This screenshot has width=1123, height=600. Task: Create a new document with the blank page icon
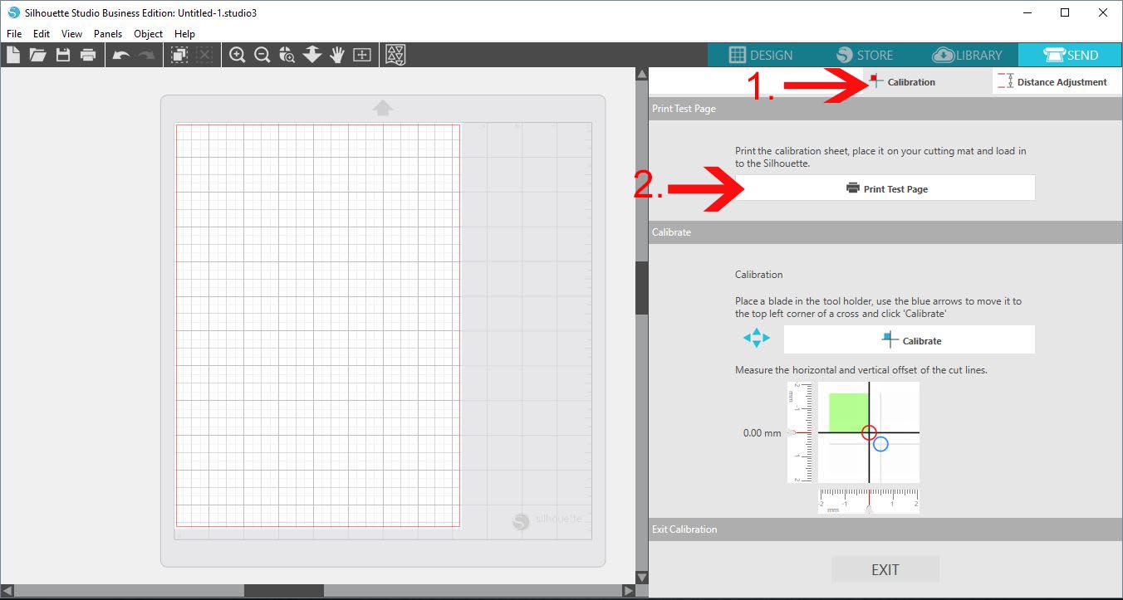(12, 55)
